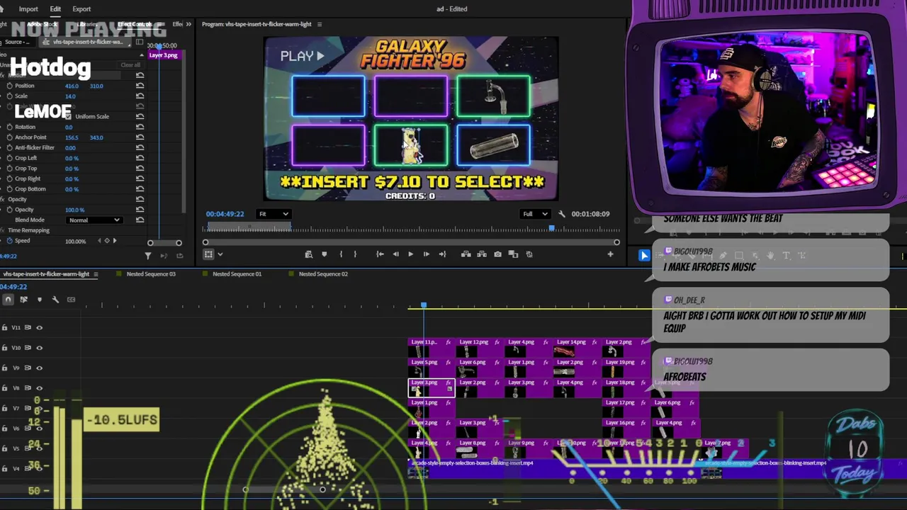
Task: Step back one frame
Action: 395,254
